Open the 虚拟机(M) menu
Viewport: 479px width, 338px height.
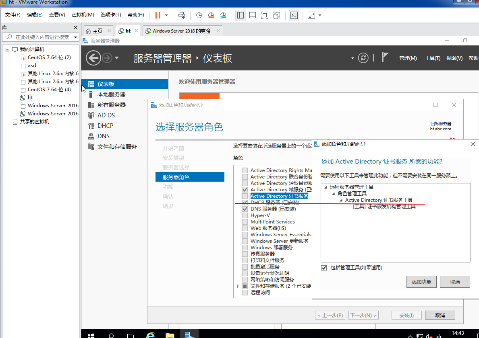(x=83, y=15)
